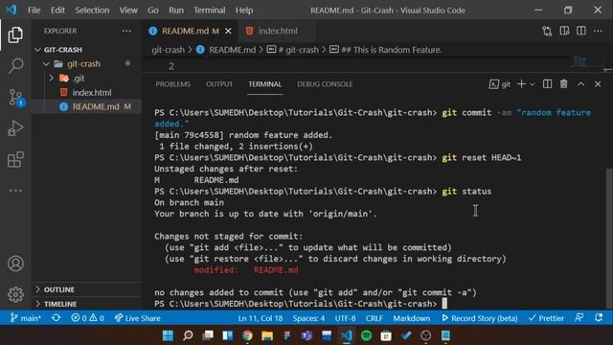
Task: Open editor More Actions ellipsis
Action: (598, 31)
